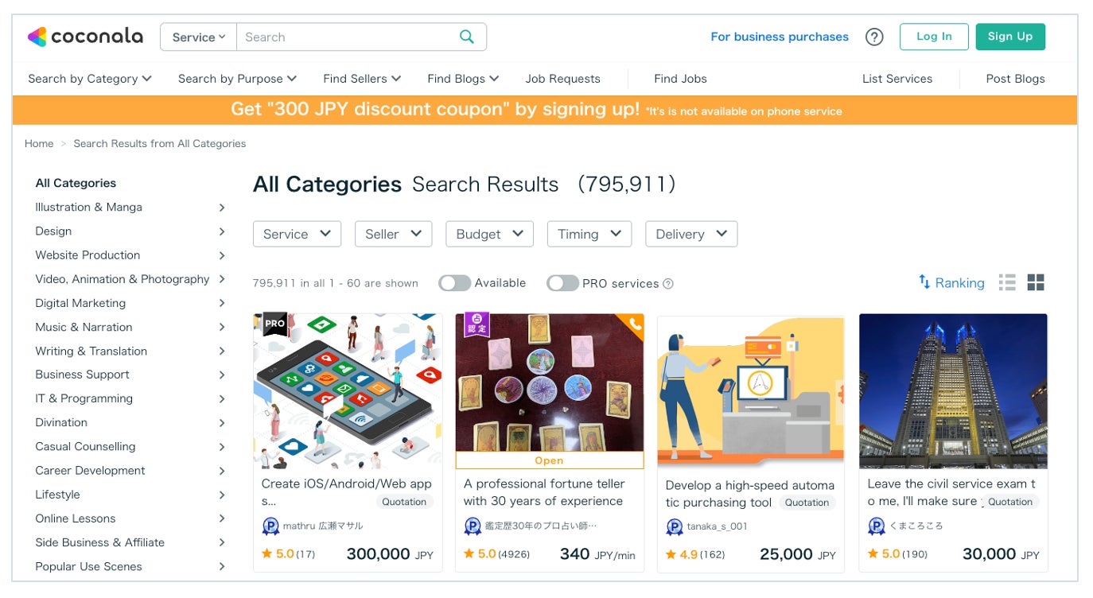Switch to grid view layout icon

click(1036, 282)
